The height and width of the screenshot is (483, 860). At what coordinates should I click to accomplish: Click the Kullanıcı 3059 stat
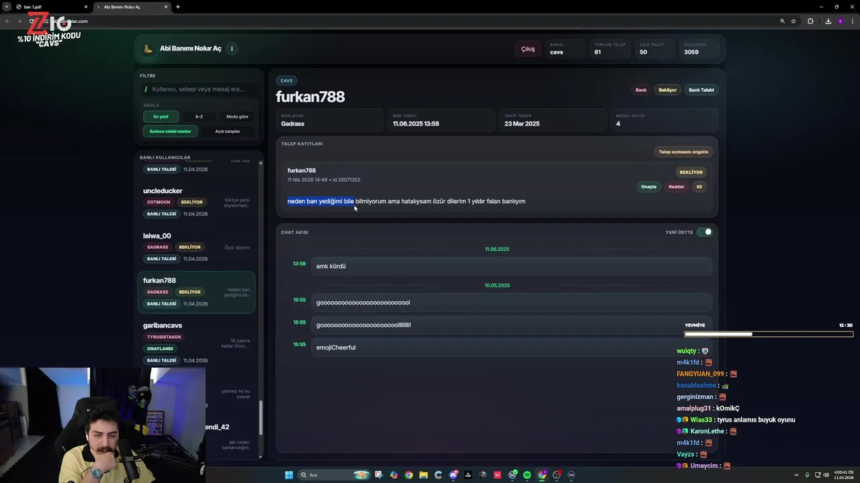[x=699, y=49]
